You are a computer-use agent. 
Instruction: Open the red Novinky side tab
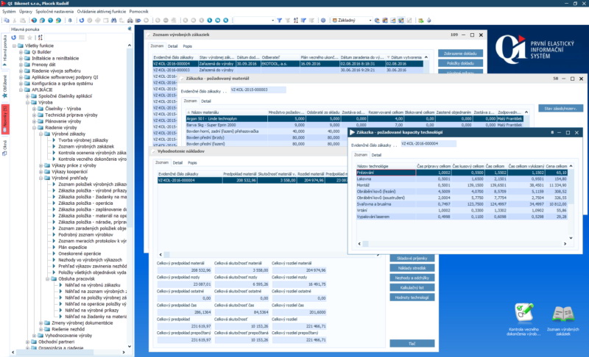coord(5,119)
